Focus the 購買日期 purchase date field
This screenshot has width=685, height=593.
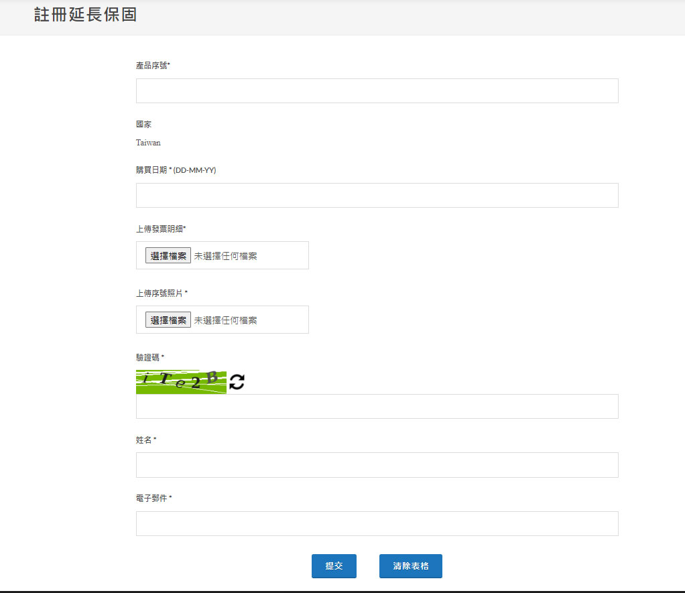pos(377,195)
